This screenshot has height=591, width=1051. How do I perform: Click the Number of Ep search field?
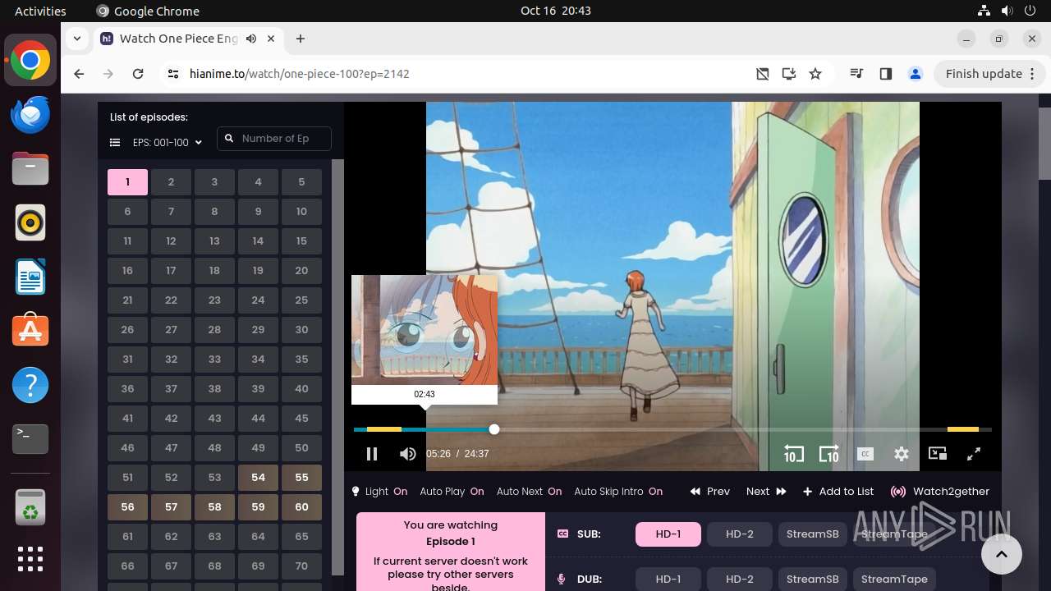[x=274, y=139]
